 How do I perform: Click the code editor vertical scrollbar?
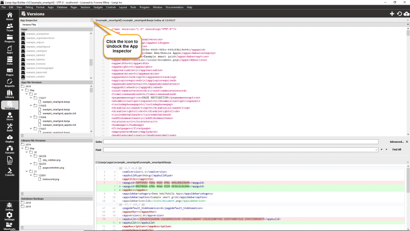click(408, 81)
